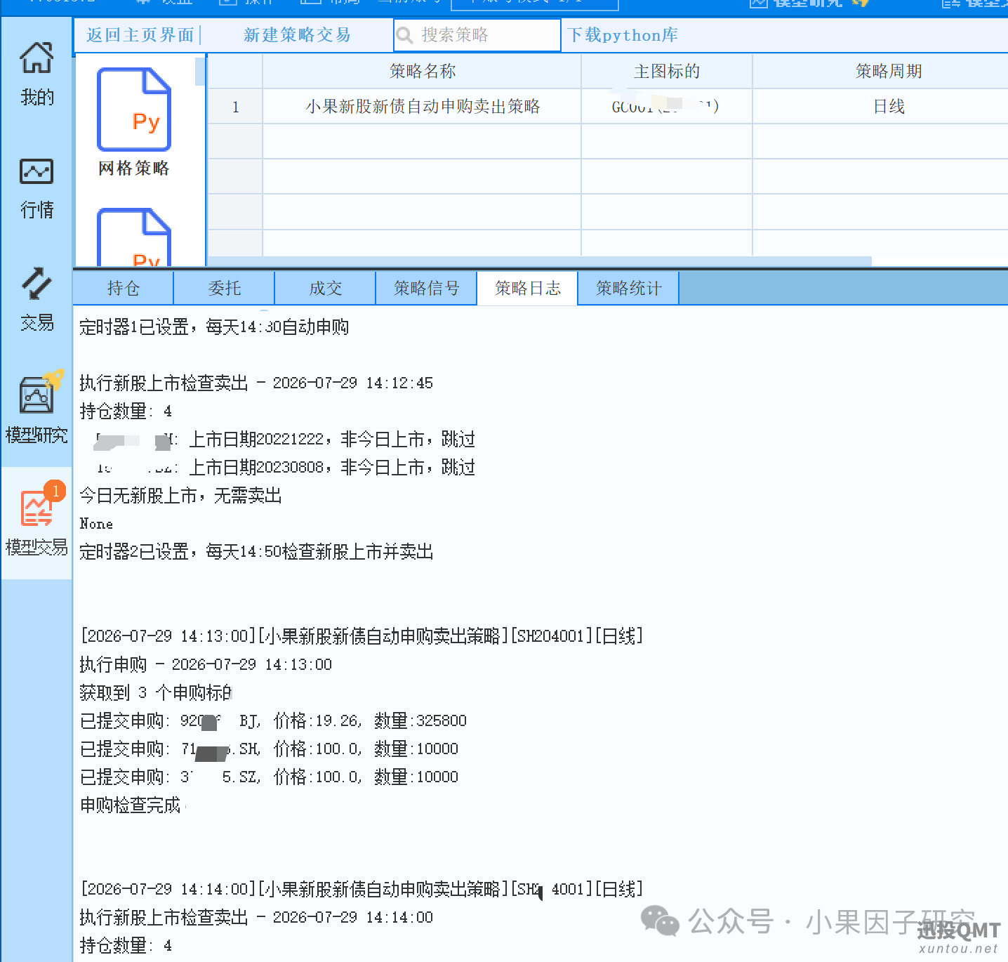Open the 交易 trading sidebar icon
Image resolution: width=1008 pixels, height=962 pixels.
[37, 299]
